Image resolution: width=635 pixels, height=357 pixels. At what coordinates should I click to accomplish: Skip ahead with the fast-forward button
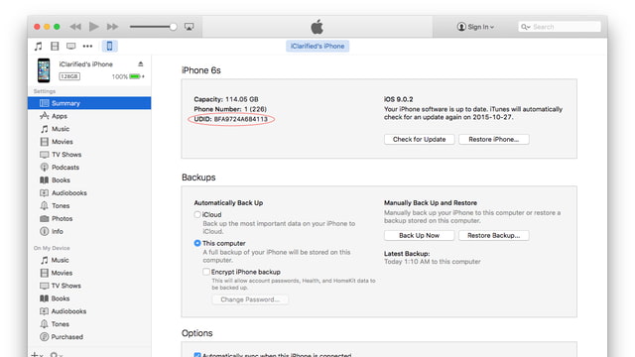click(x=112, y=27)
